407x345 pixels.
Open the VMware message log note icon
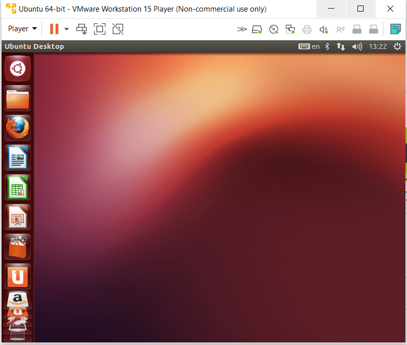tap(395, 29)
